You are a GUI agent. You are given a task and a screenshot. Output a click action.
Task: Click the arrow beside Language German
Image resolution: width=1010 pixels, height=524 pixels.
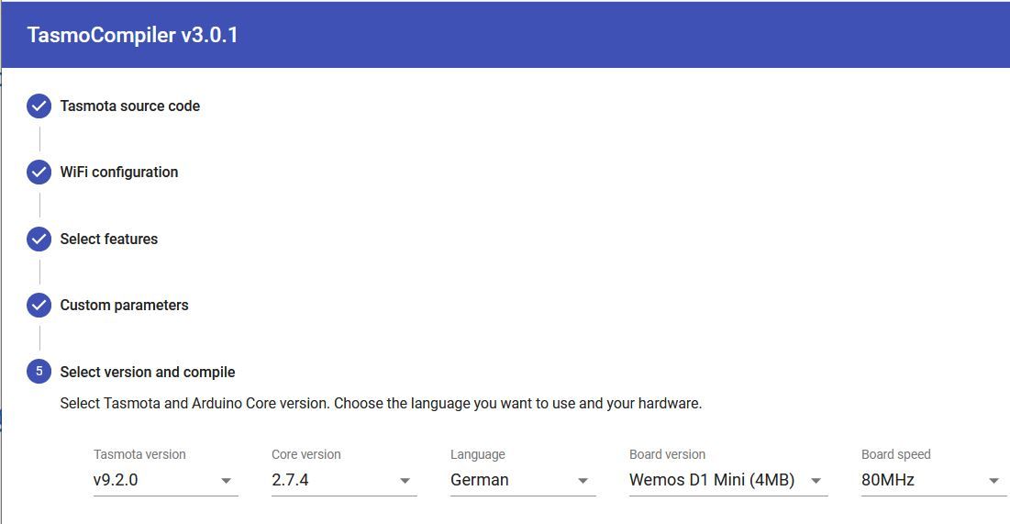click(583, 481)
